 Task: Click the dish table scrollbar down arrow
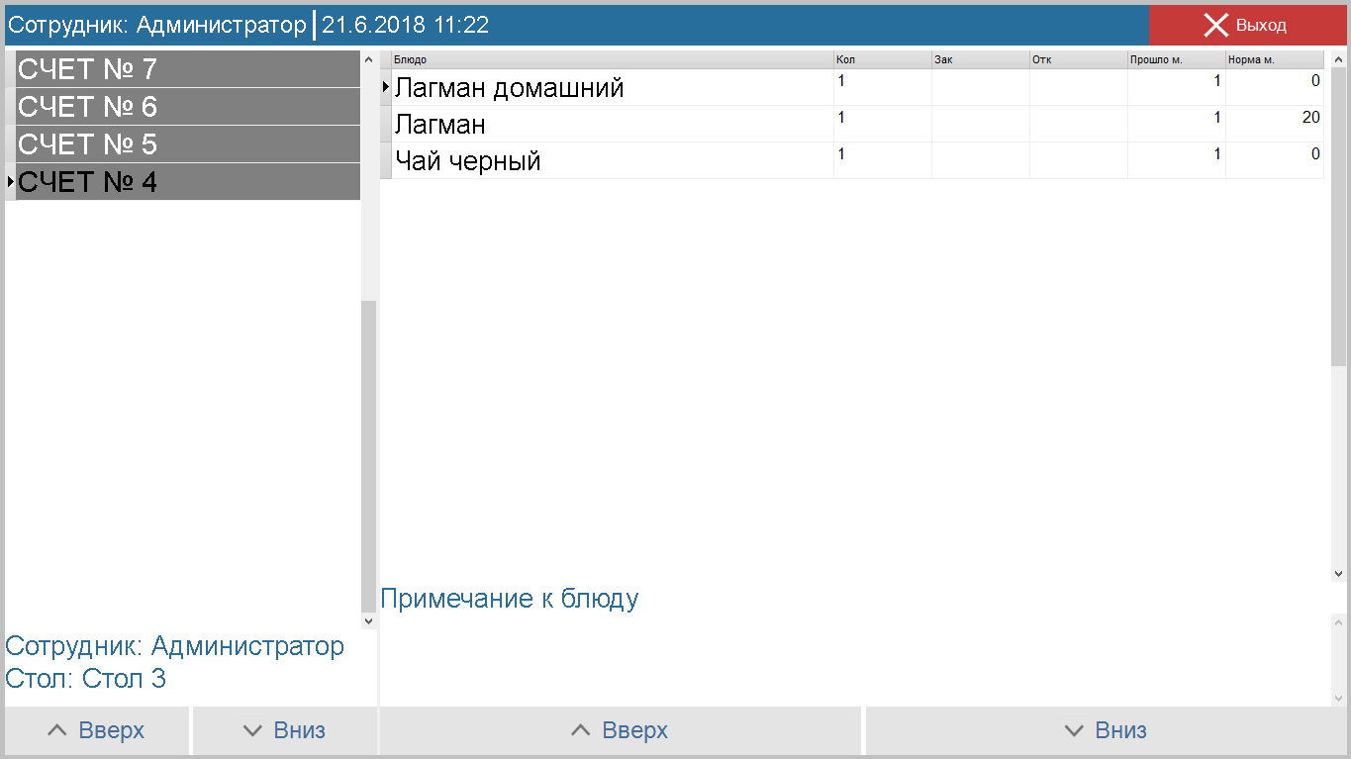coord(1338,572)
